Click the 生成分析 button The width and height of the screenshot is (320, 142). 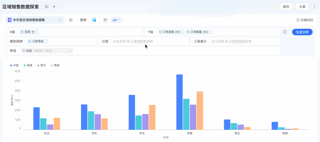pos(302,32)
